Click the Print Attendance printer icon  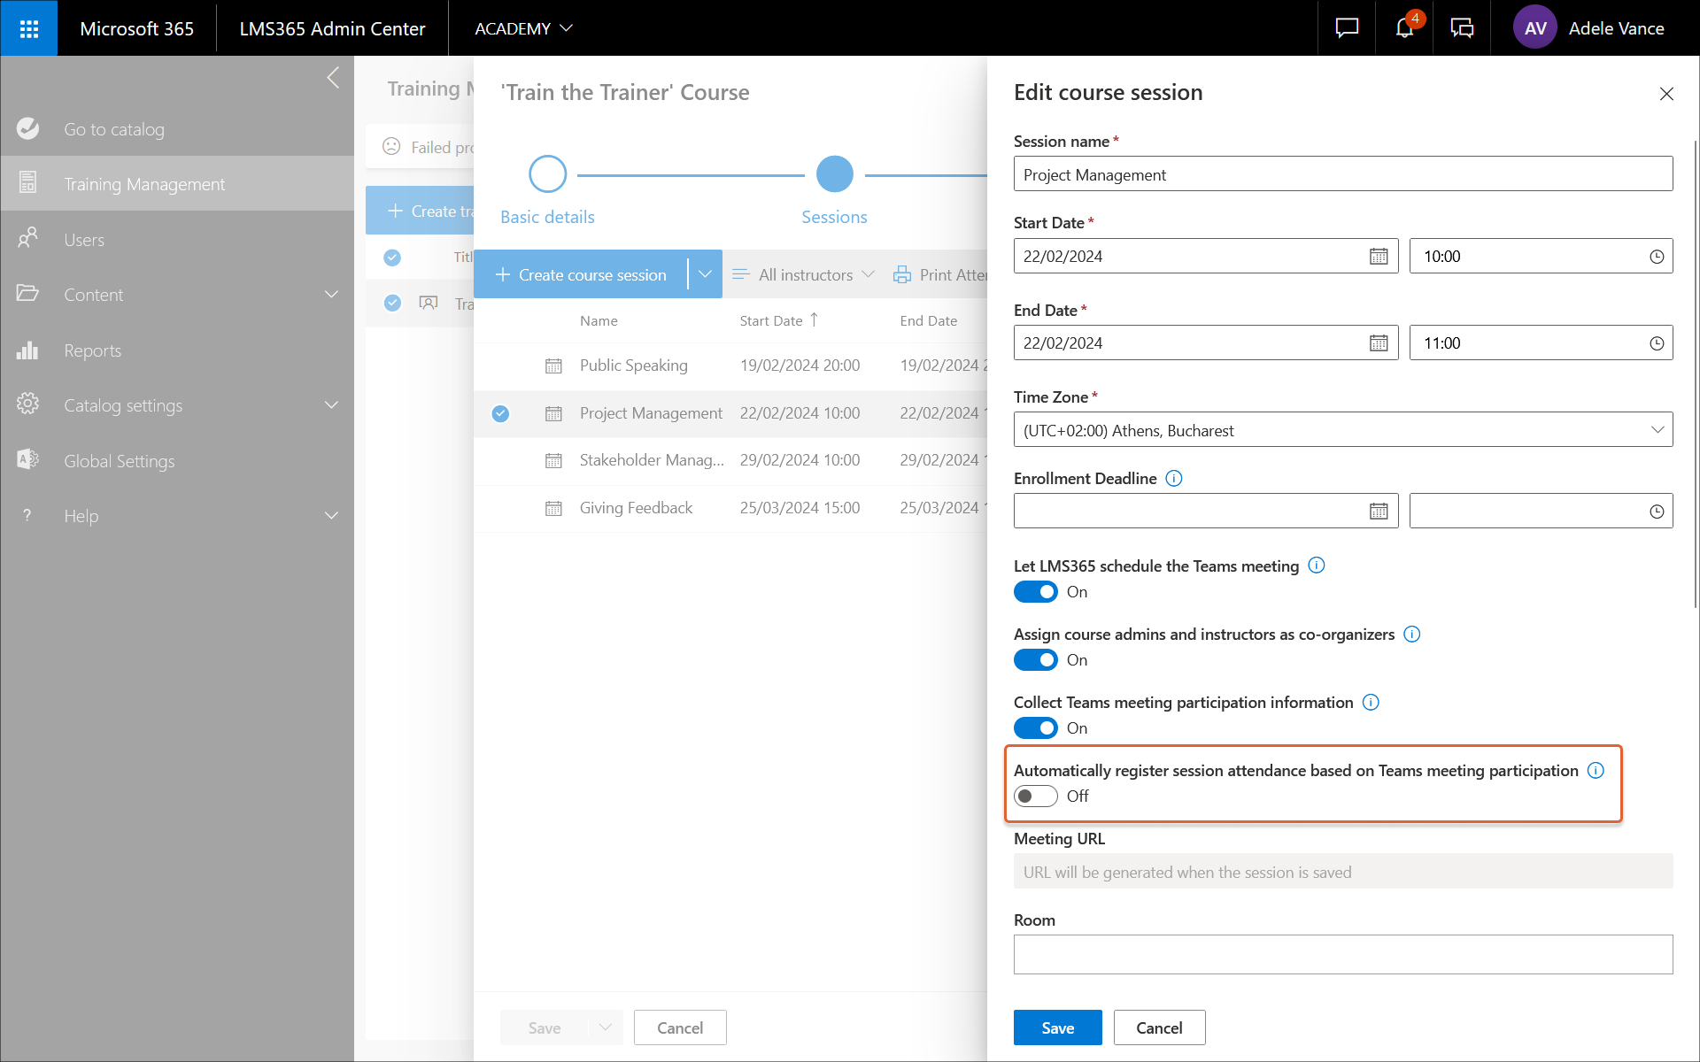point(901,275)
